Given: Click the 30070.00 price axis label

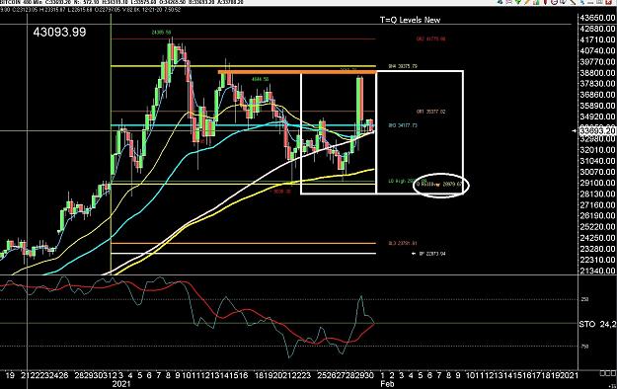Looking at the screenshot, I should pyautogui.click(x=598, y=172).
